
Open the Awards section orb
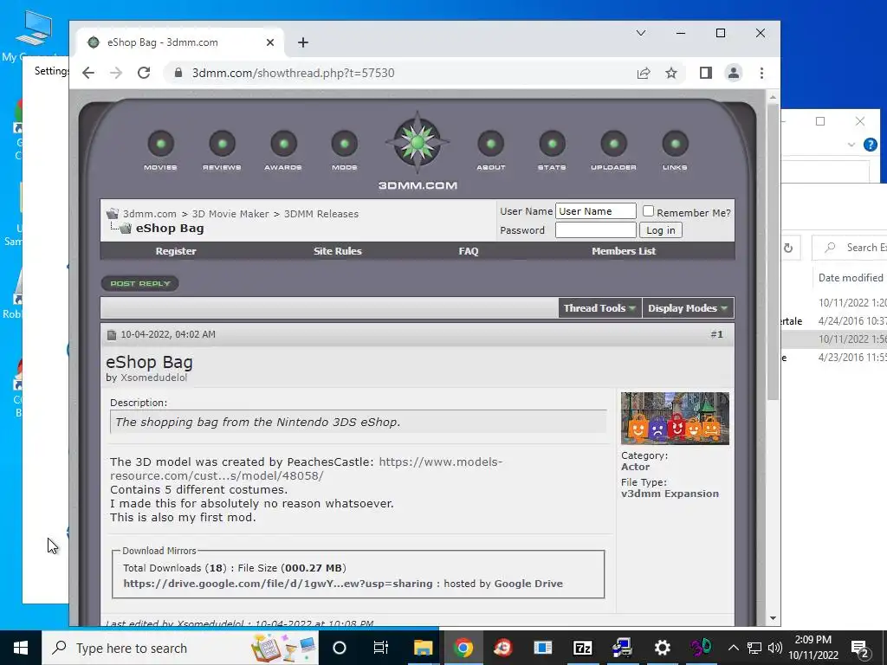(x=283, y=144)
